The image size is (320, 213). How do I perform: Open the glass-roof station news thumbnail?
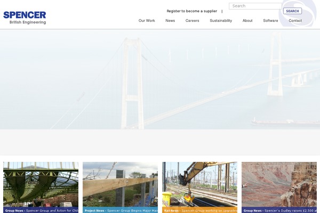pyautogui.click(x=41, y=184)
